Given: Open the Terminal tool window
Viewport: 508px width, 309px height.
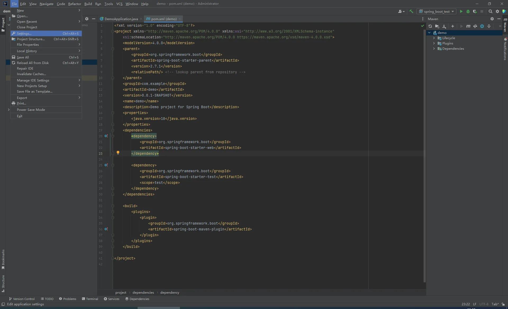Looking at the screenshot, I should point(92,299).
